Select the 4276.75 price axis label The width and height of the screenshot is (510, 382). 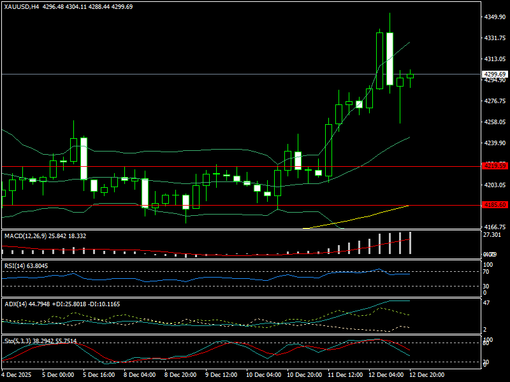point(495,101)
